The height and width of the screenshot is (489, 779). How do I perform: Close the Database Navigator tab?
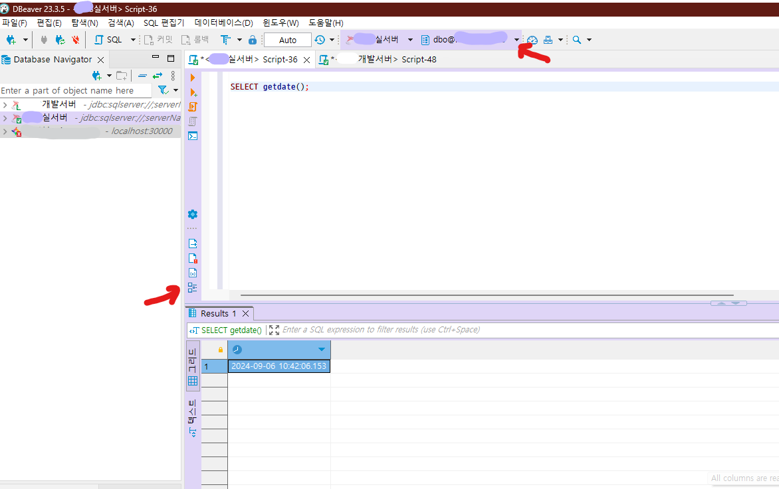(x=100, y=60)
